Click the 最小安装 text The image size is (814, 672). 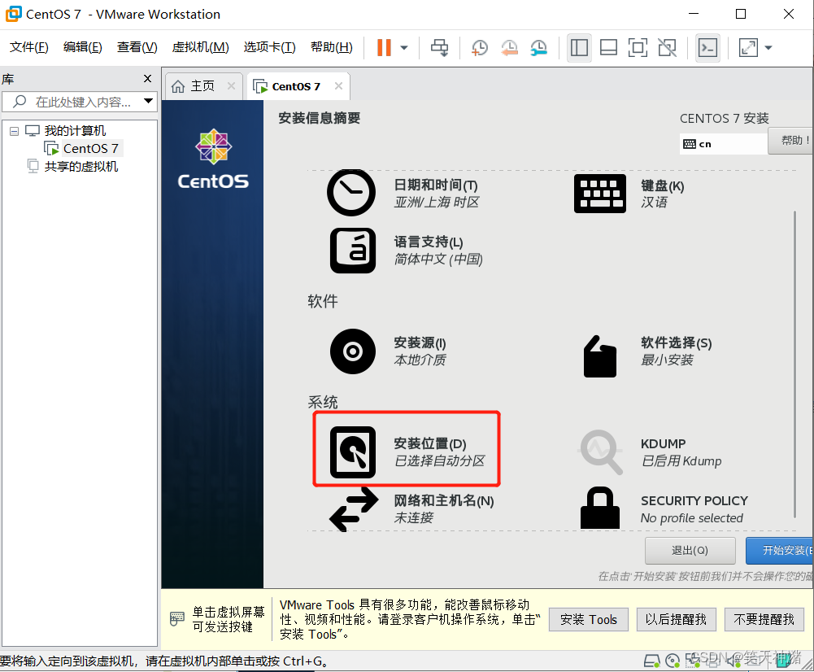pos(667,360)
